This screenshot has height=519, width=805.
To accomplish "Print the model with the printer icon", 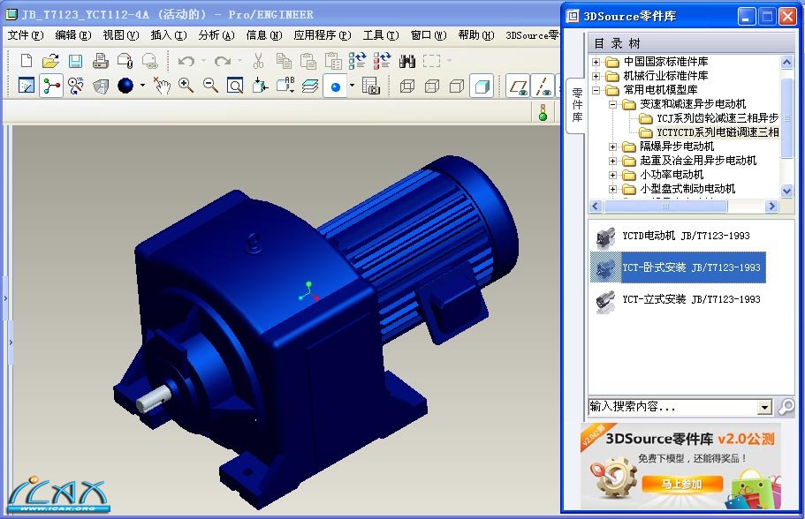I will tap(100, 61).
